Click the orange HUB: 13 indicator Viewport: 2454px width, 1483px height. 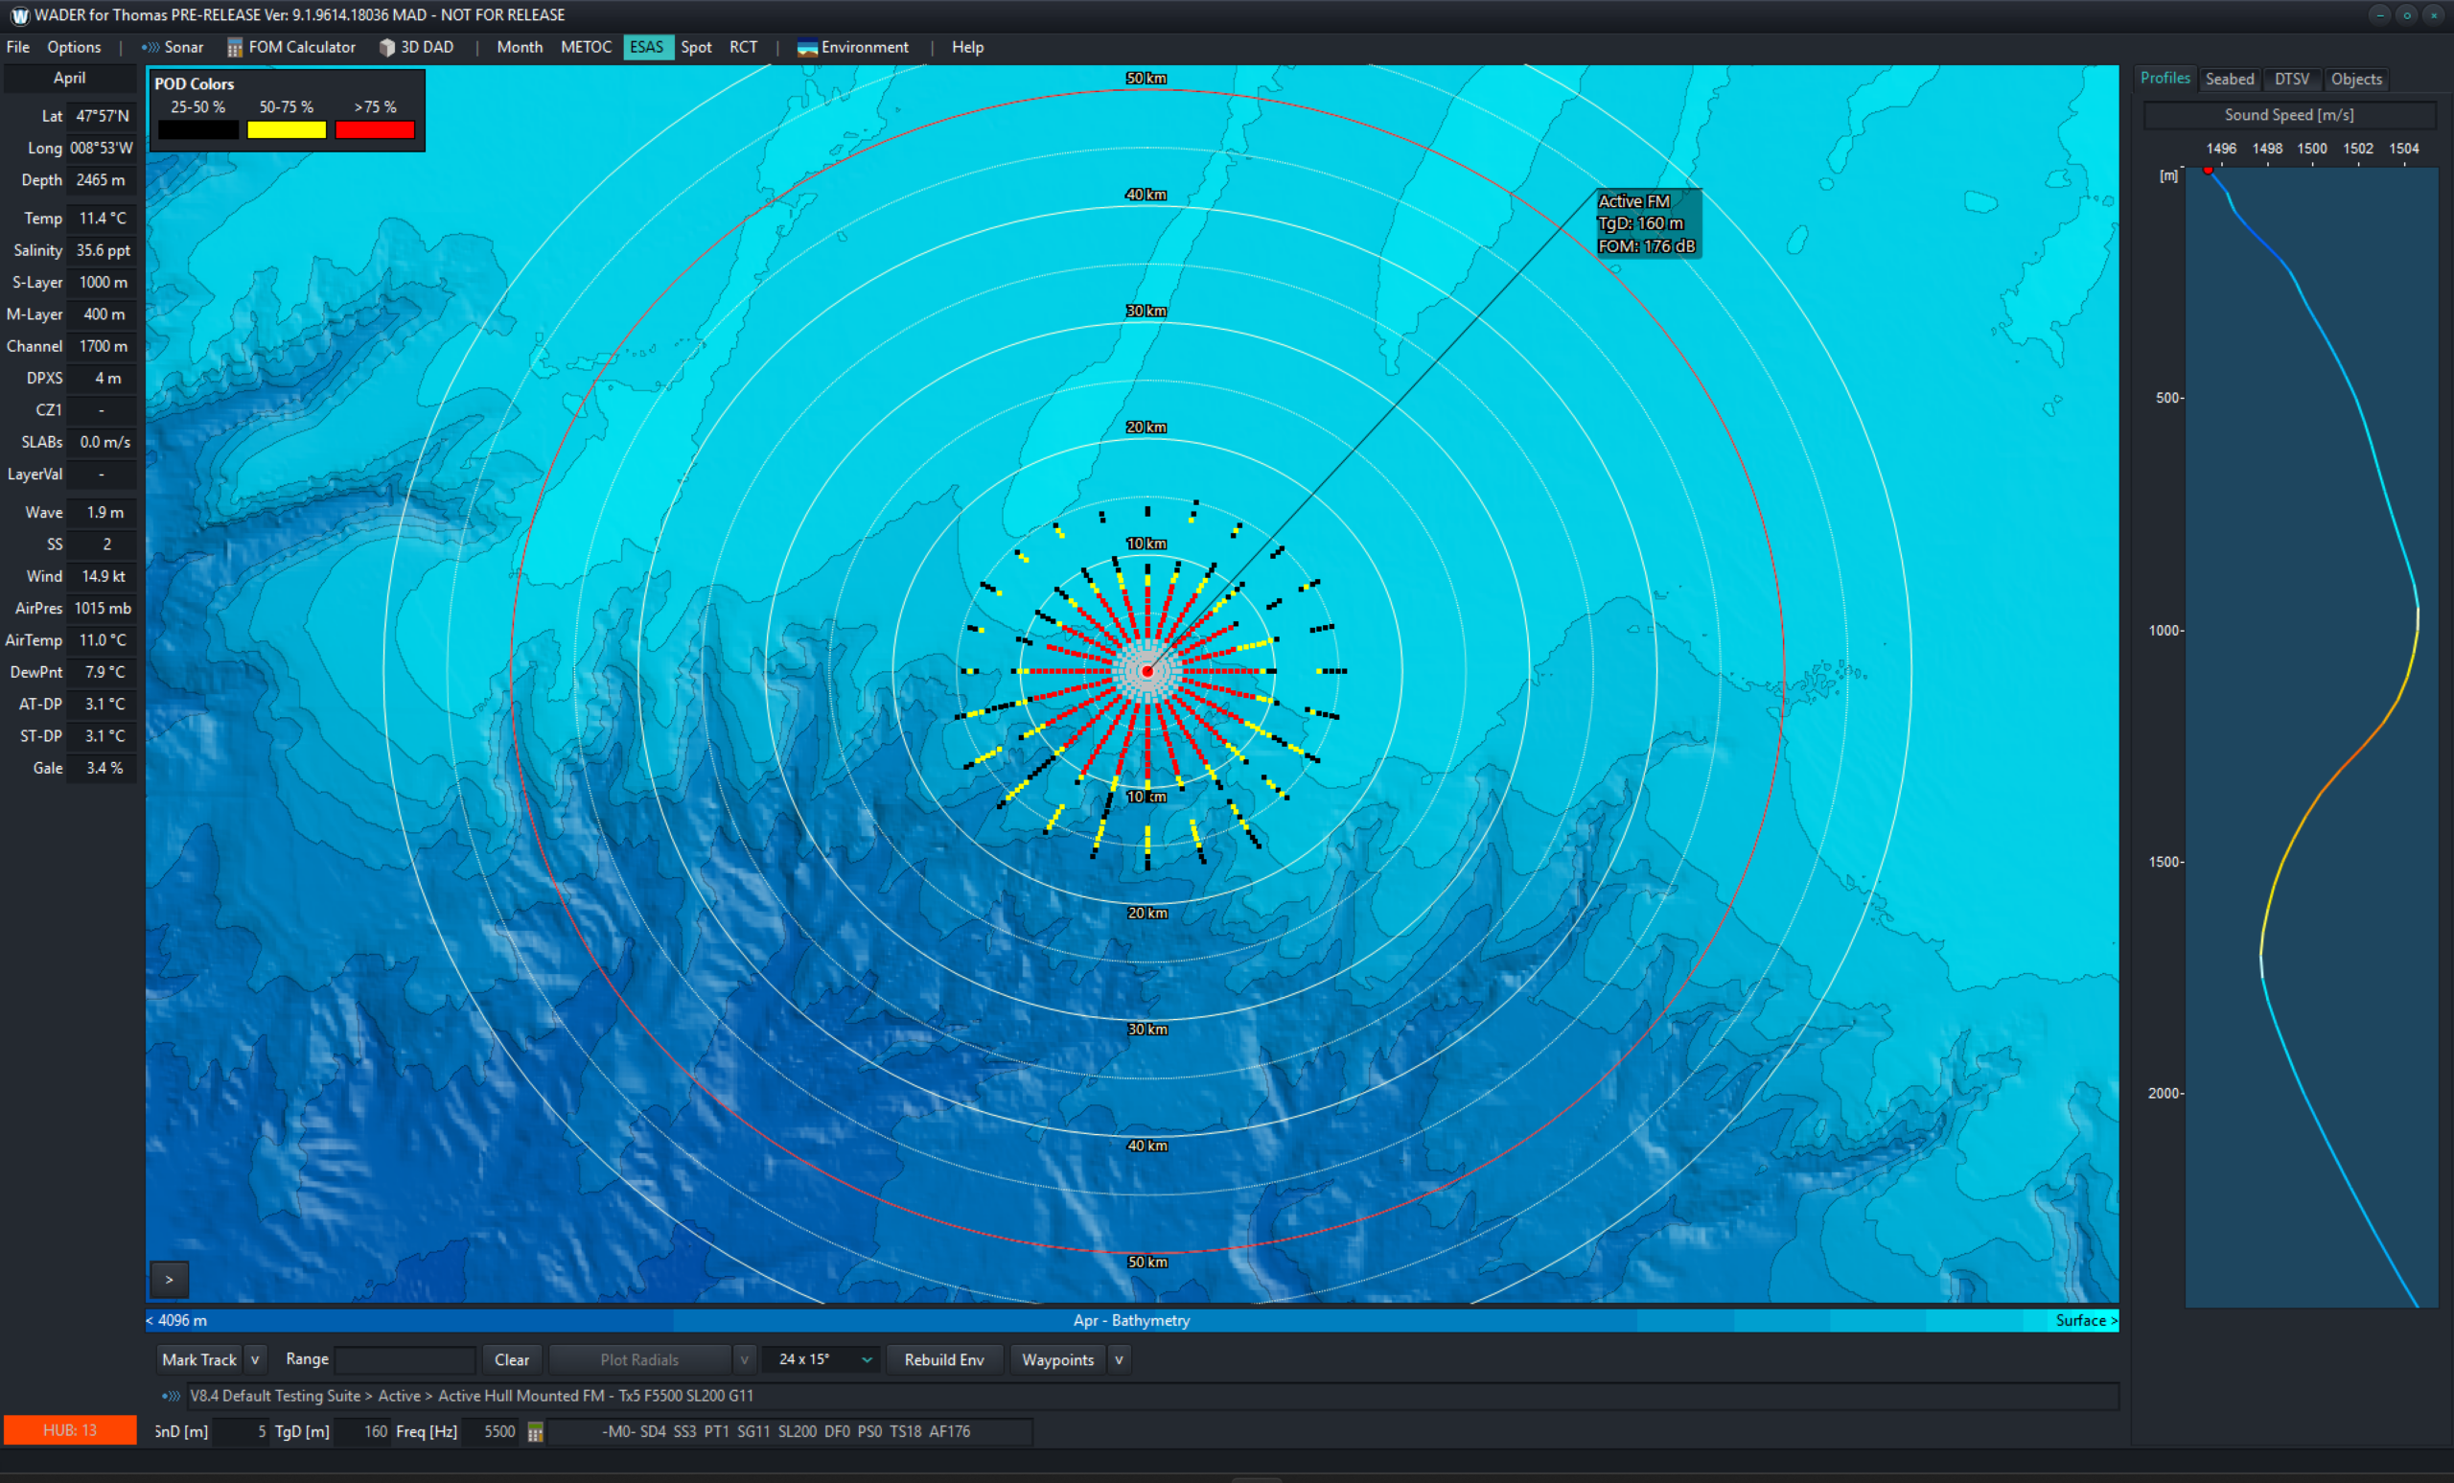[70, 1430]
